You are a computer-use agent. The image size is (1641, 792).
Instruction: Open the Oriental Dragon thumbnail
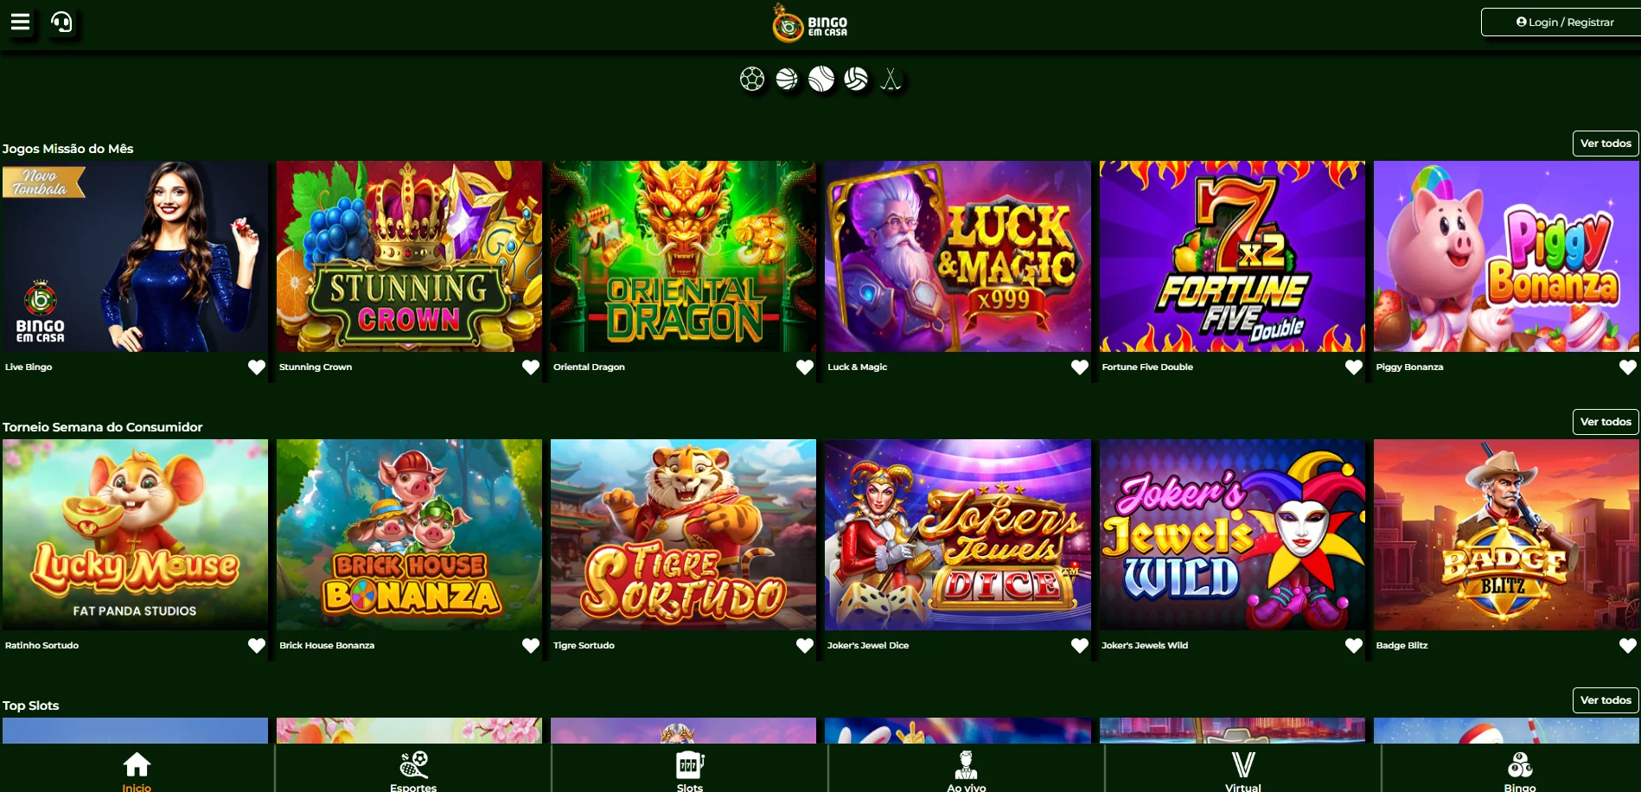pos(683,256)
